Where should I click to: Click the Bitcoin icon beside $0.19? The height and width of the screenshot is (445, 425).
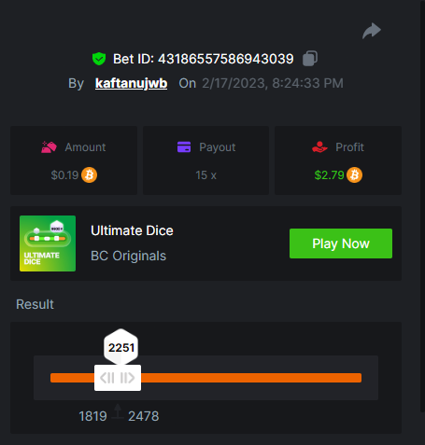pyautogui.click(x=90, y=175)
